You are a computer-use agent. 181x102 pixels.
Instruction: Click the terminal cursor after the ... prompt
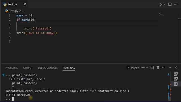coord(13,99)
